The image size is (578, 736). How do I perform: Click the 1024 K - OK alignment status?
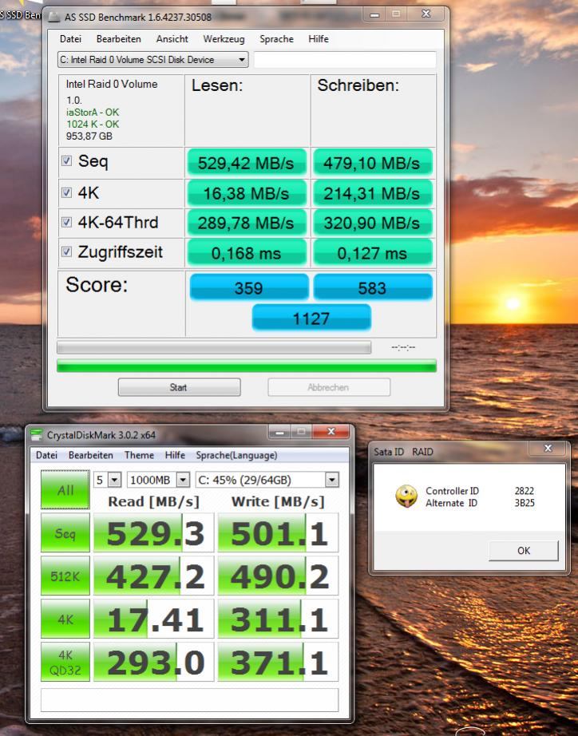pyautogui.click(x=93, y=124)
